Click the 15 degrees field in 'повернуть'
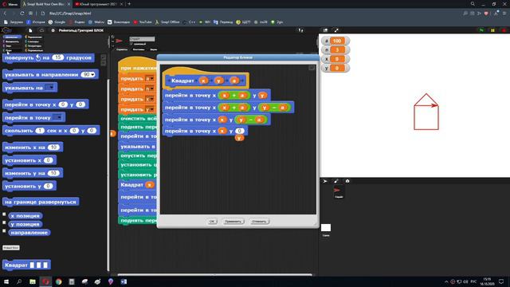This screenshot has height=287, width=510. click(57, 57)
